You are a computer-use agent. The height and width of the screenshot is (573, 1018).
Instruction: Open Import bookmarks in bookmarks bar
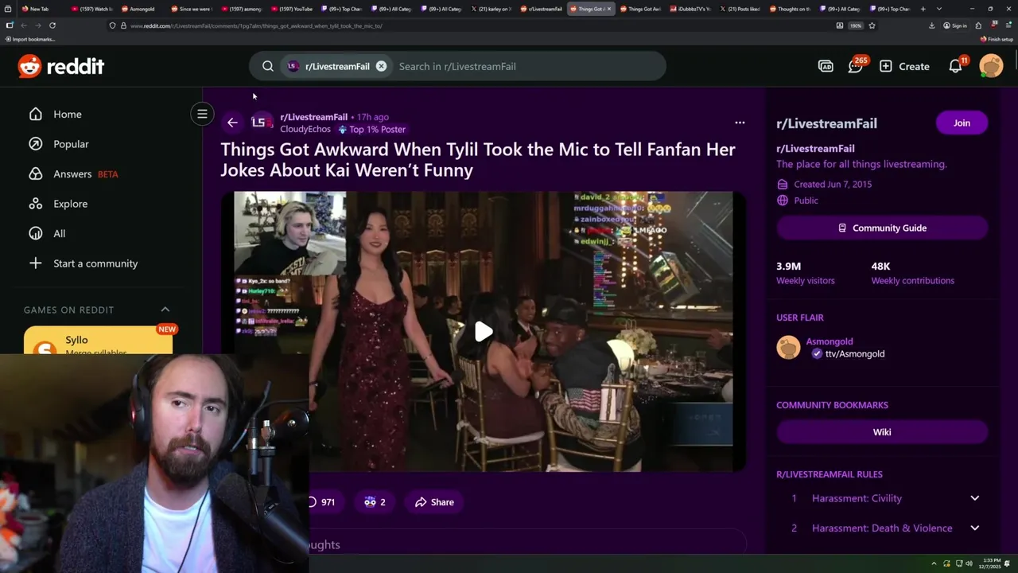[x=30, y=39]
